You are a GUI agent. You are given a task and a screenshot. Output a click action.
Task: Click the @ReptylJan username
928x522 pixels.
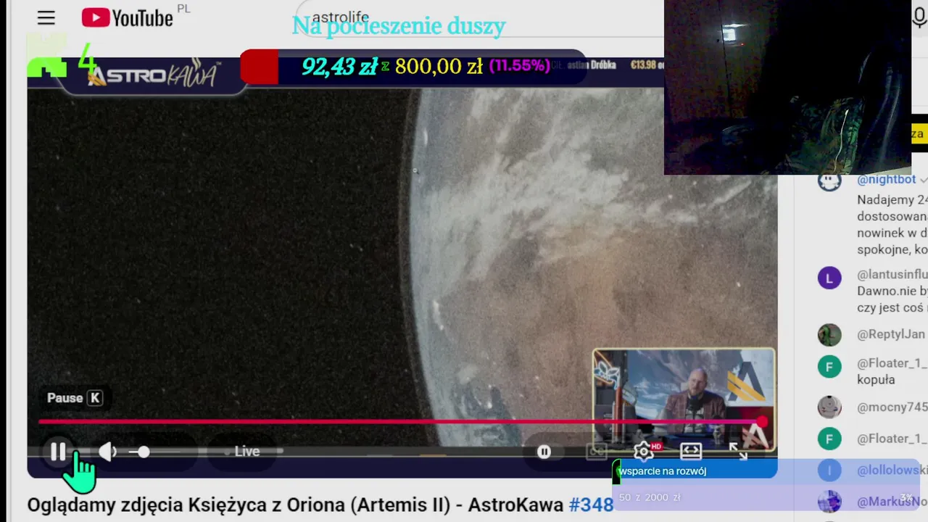891,334
